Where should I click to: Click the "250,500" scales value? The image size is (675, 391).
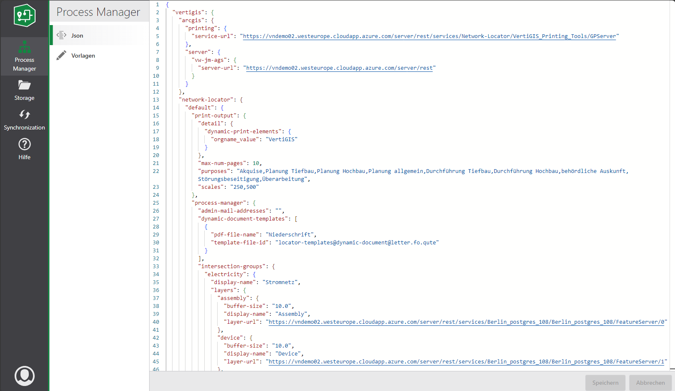coord(245,187)
